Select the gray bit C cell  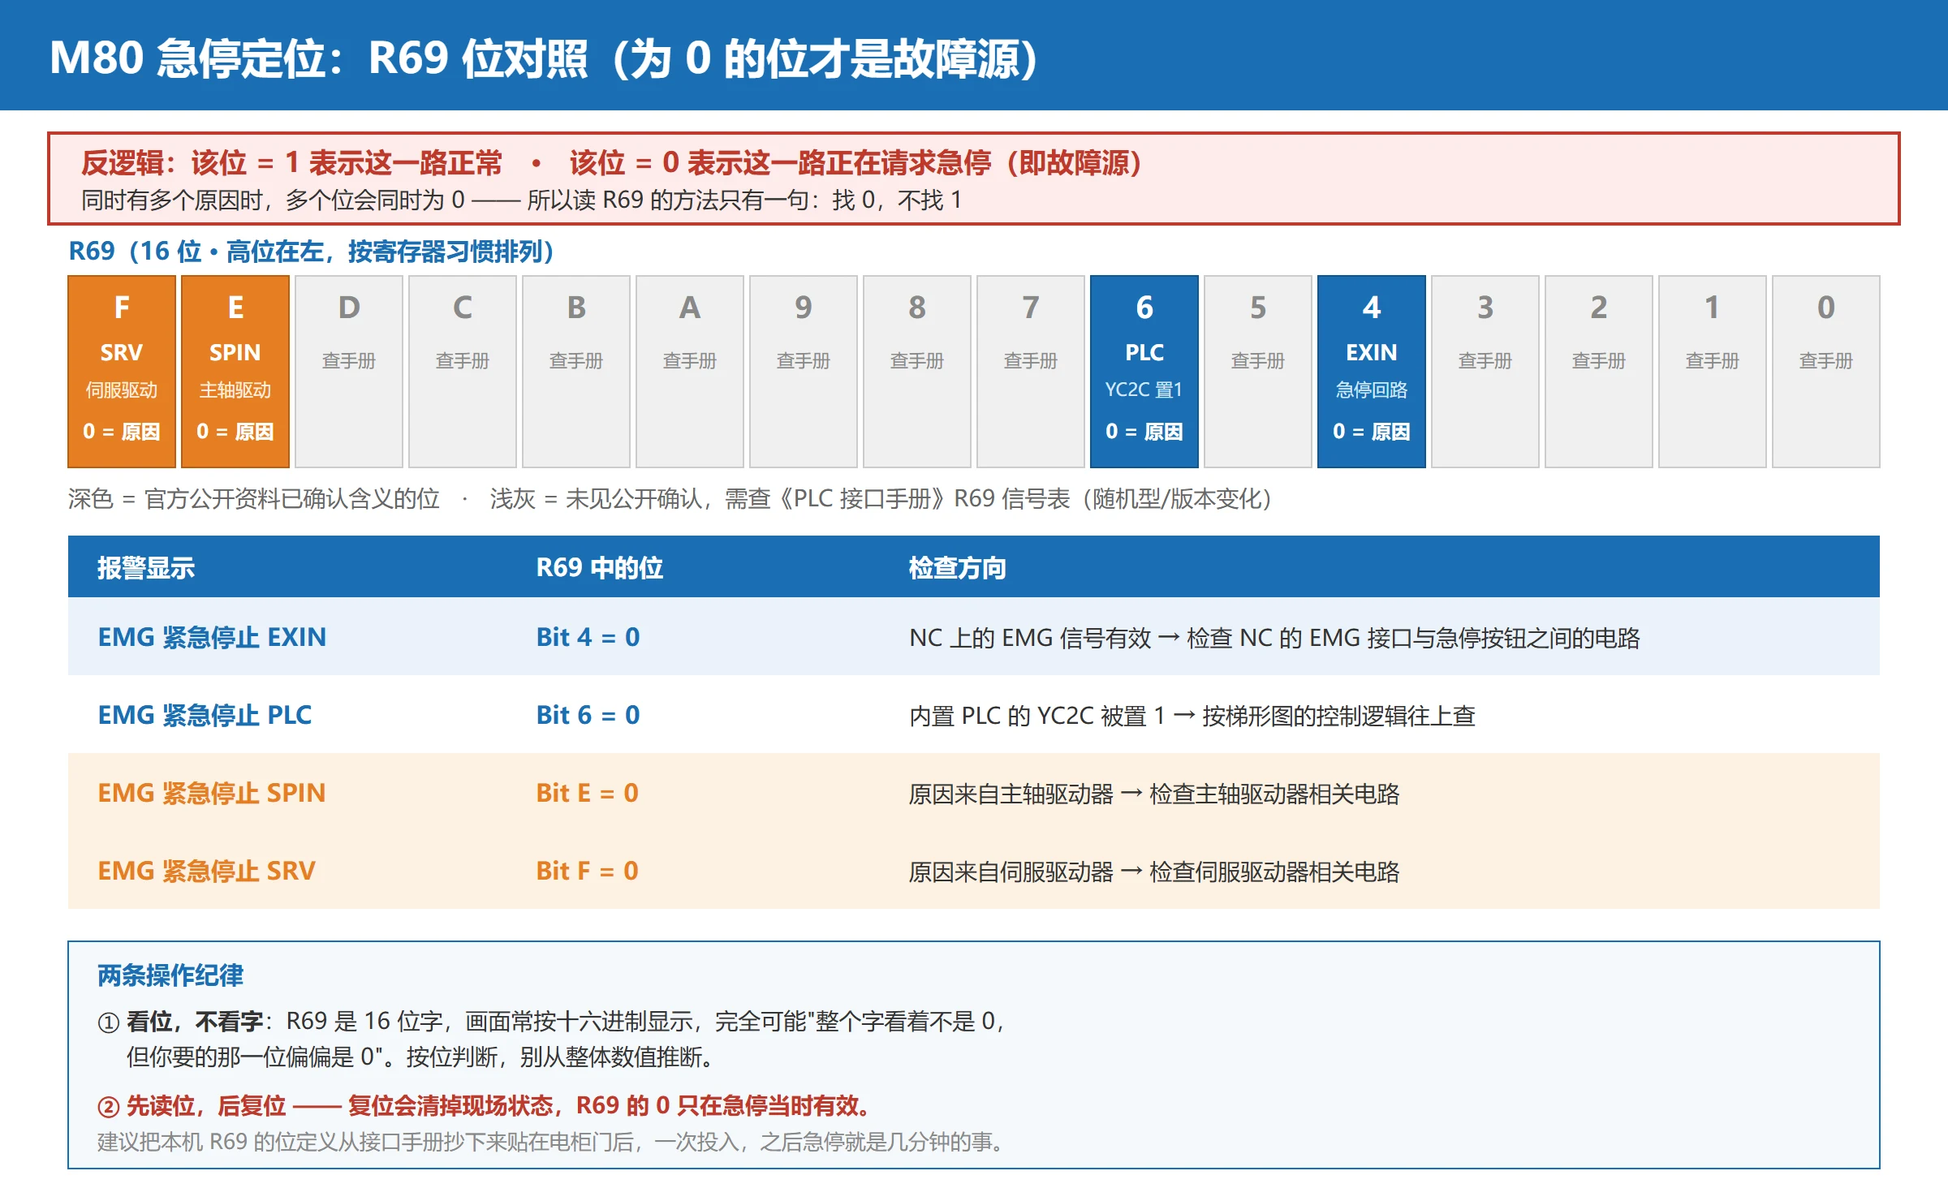pyautogui.click(x=463, y=372)
